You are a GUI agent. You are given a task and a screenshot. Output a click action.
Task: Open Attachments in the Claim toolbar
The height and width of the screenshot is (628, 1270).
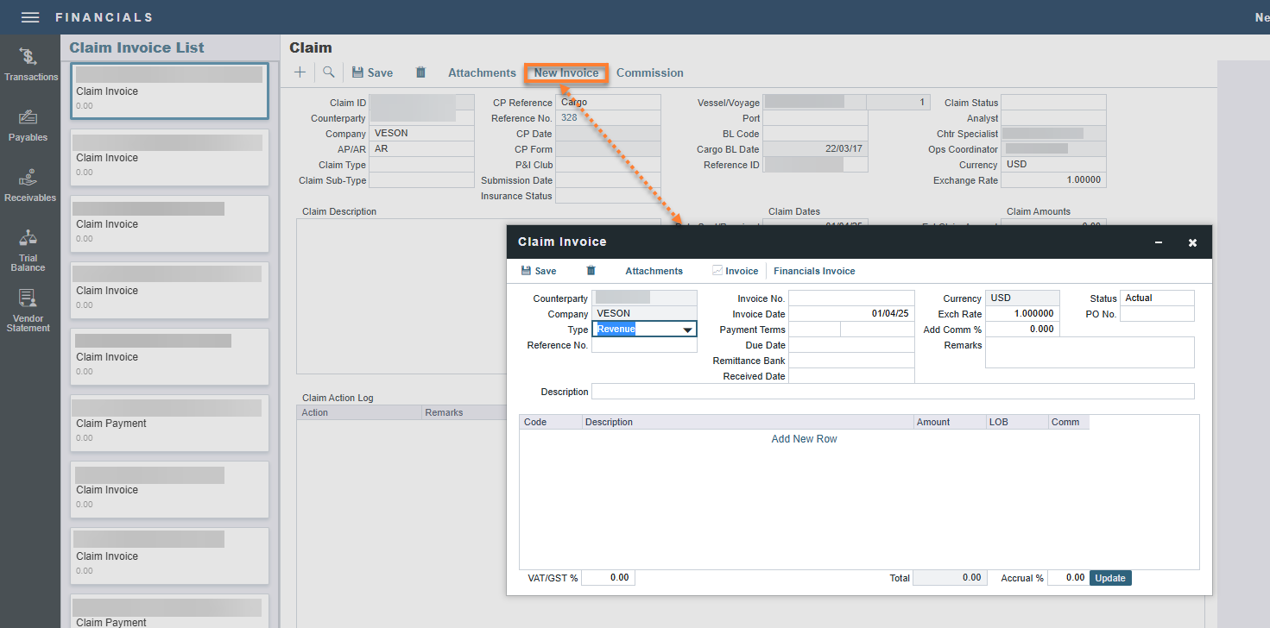coord(482,73)
